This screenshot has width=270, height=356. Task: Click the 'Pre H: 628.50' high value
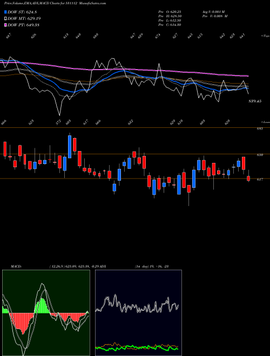point(170,16)
